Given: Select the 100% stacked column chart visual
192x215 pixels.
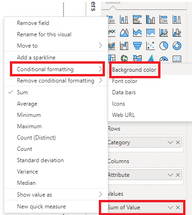Looking at the screenshot, I should [x=177, y=19].
